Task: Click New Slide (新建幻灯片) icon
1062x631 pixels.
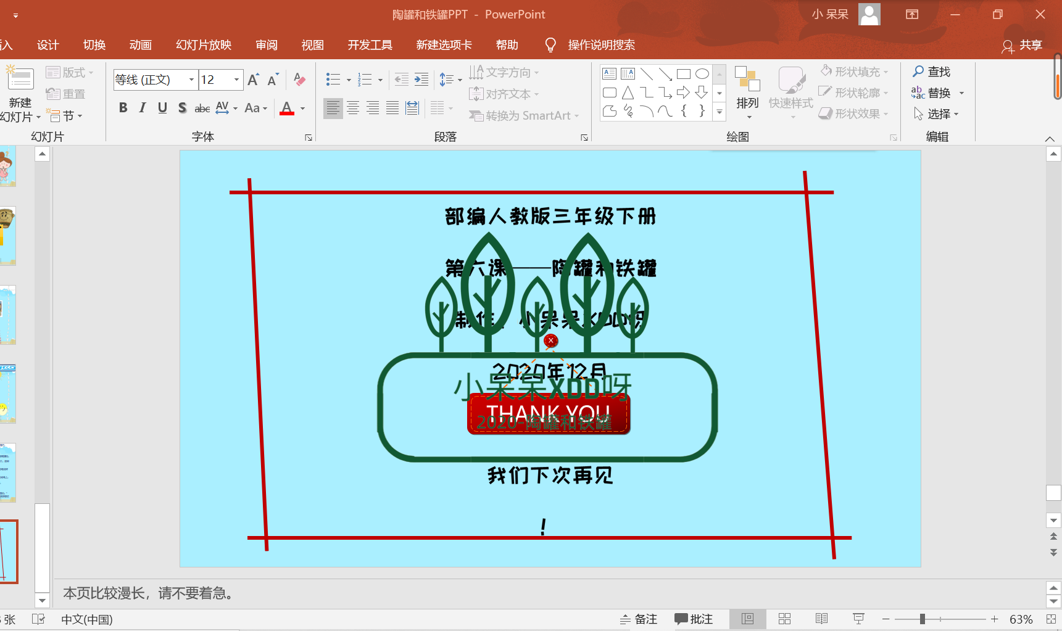Action: click(x=20, y=79)
